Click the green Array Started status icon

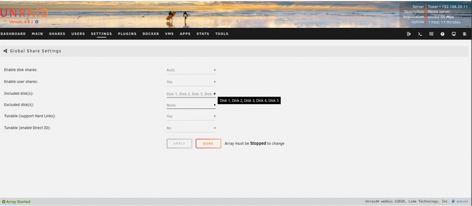pyautogui.click(x=4, y=202)
